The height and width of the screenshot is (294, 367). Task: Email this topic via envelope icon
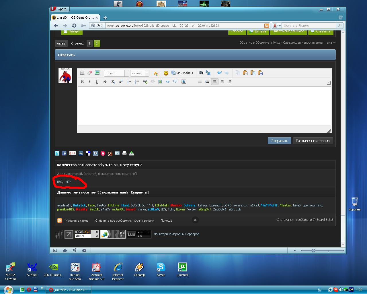[x=117, y=153]
